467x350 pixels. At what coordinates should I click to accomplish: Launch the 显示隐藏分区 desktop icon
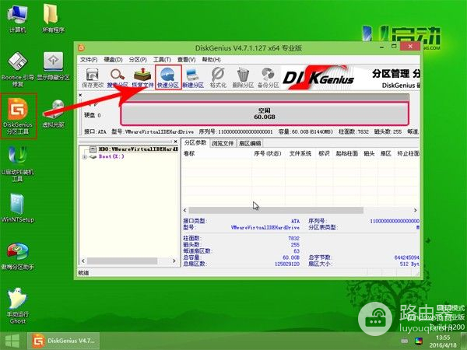tap(53, 66)
